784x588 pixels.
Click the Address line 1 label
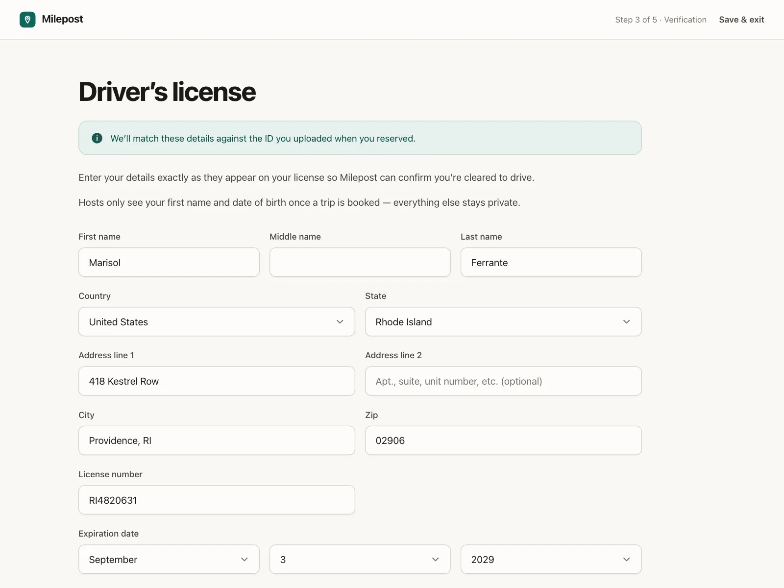[x=106, y=355]
